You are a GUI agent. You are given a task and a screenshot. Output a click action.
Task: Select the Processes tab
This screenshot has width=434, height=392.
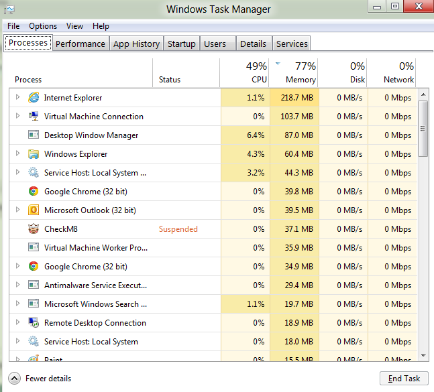pos(28,43)
